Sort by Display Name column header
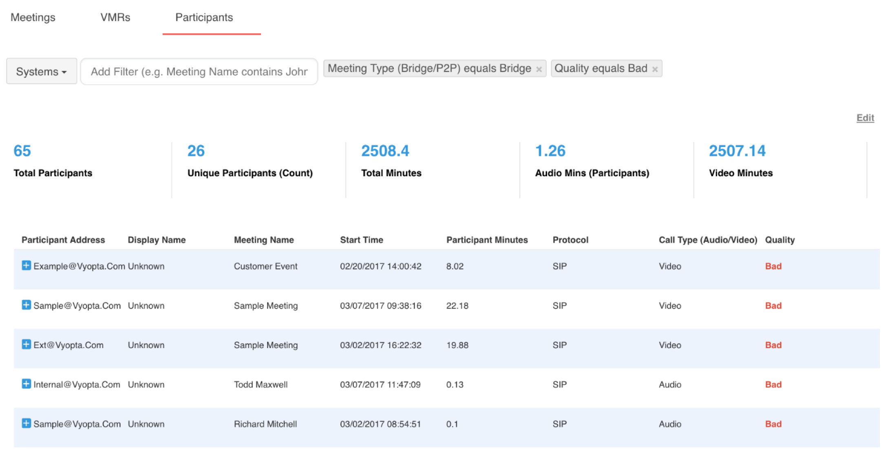 (157, 240)
